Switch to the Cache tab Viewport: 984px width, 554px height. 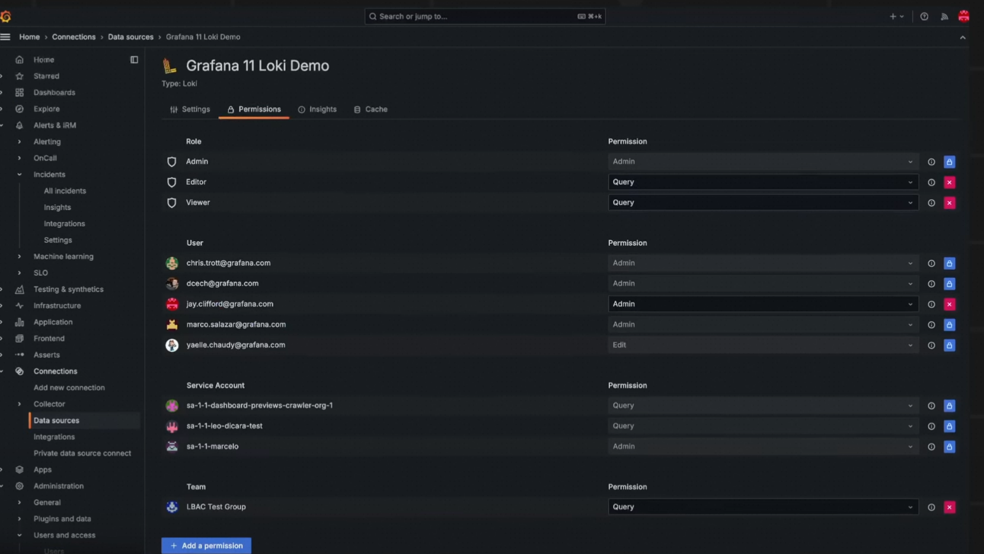(x=370, y=109)
